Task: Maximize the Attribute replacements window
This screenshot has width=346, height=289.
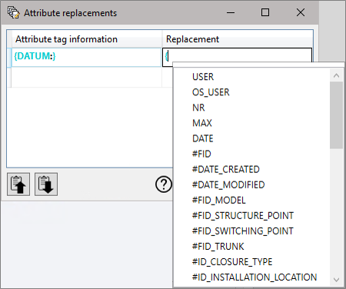Action: coord(265,12)
